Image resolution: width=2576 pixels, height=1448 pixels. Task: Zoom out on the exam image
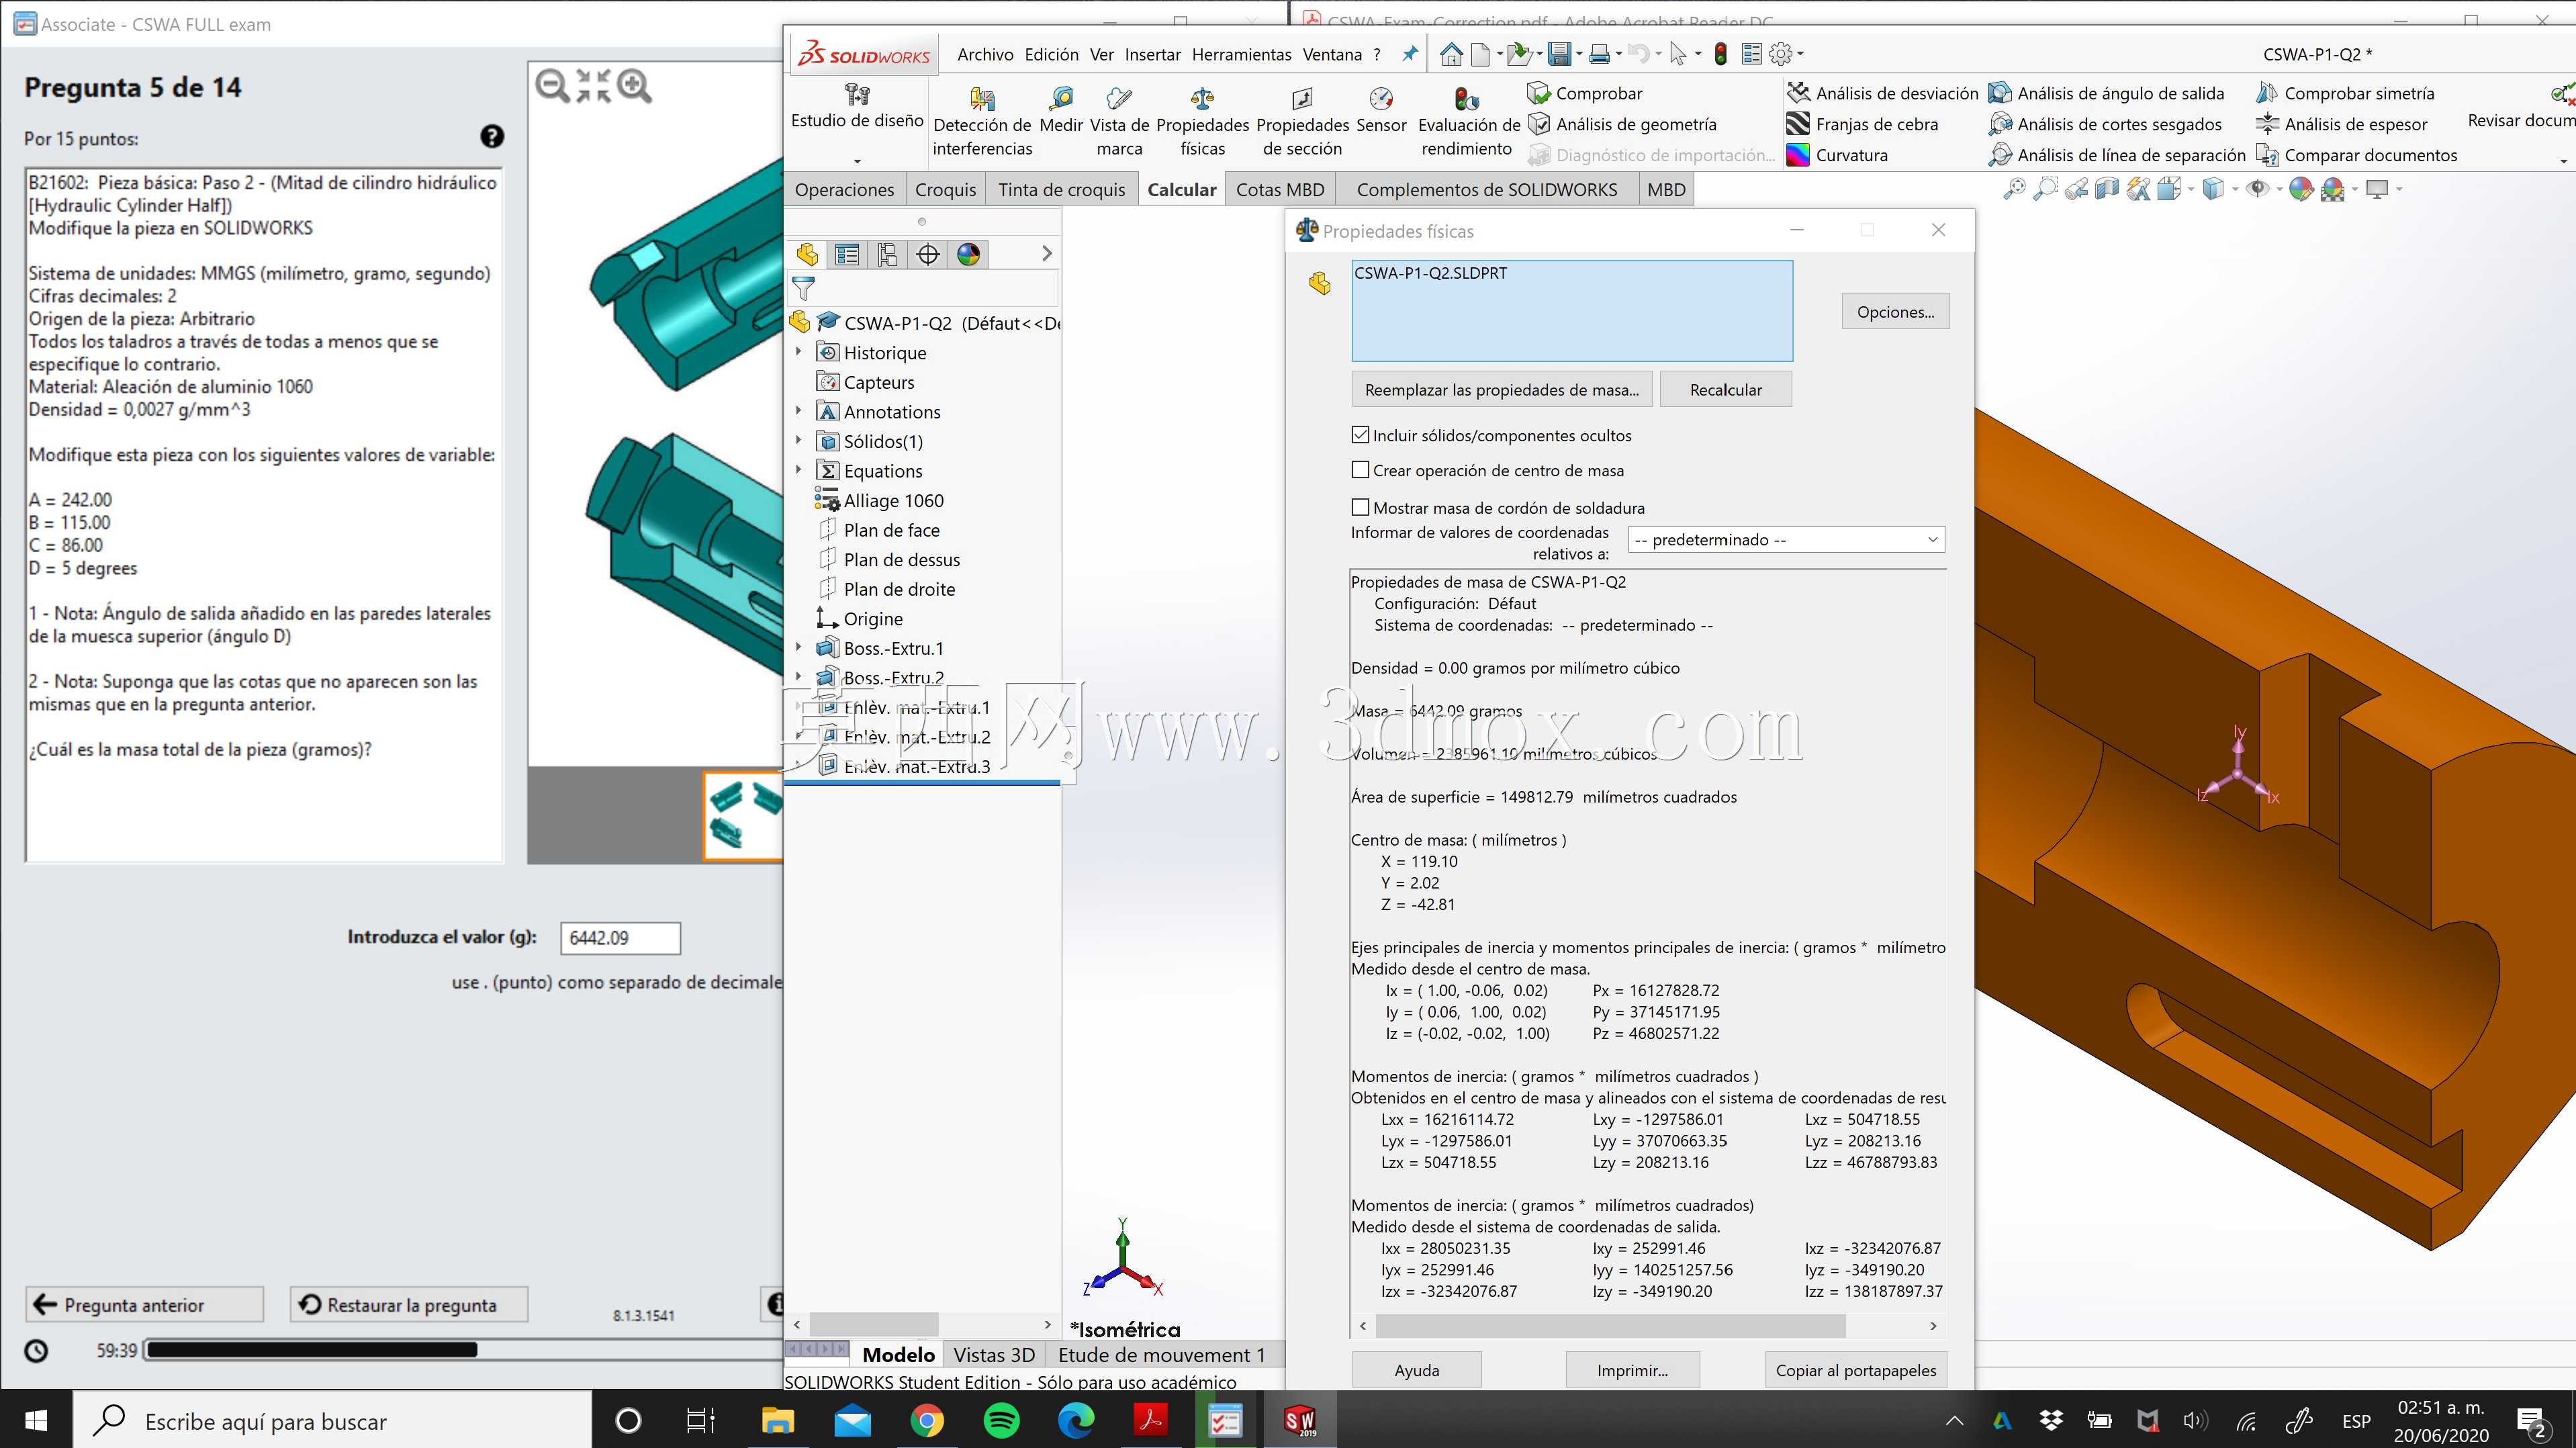[553, 86]
